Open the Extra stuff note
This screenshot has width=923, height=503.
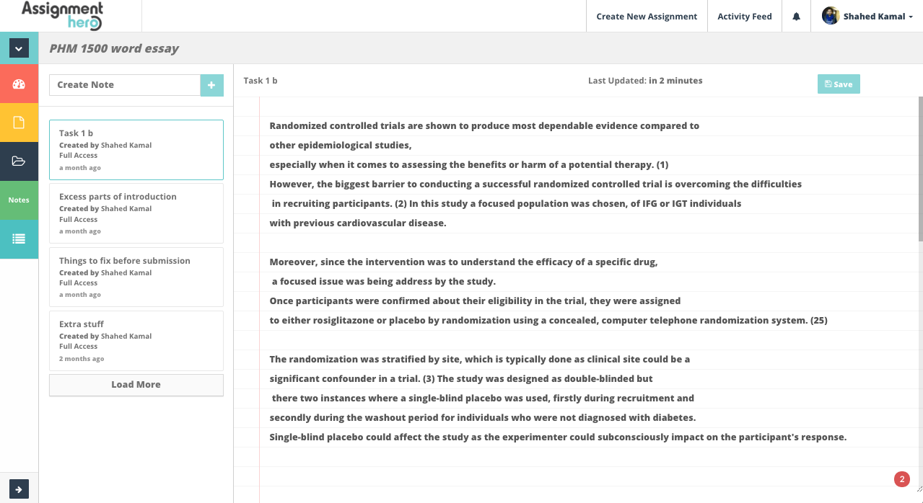136,340
